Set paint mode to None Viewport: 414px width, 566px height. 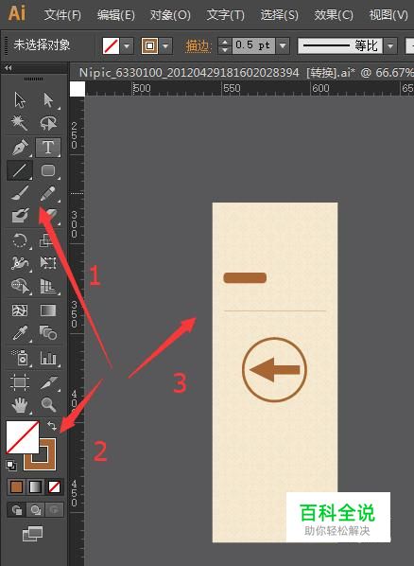click(x=54, y=487)
